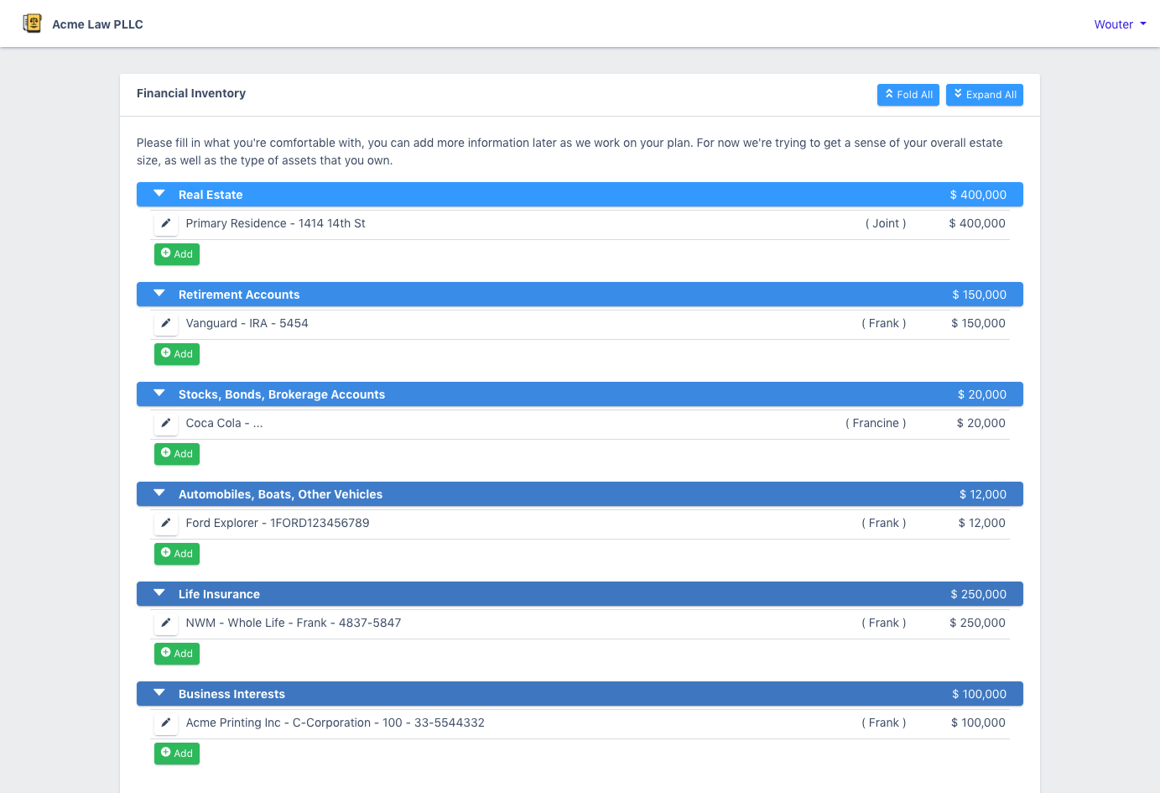The width and height of the screenshot is (1160, 793).
Task: Edit NWM Whole Life insurance entry
Action: [x=166, y=623]
